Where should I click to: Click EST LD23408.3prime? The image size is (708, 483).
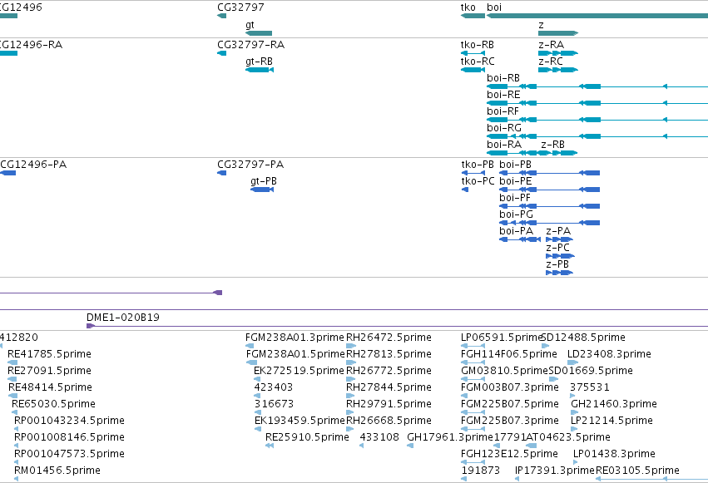[572, 362]
